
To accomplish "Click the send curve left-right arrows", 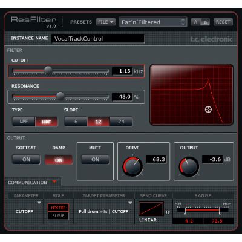I will (x=168, y=212).
